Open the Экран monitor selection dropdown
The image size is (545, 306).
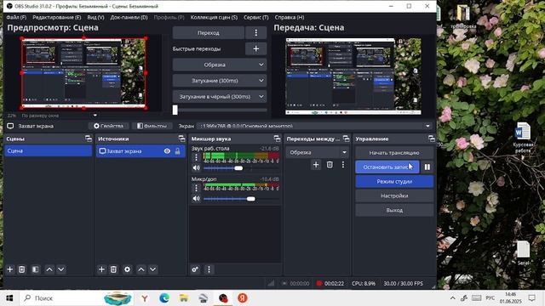pos(315,126)
